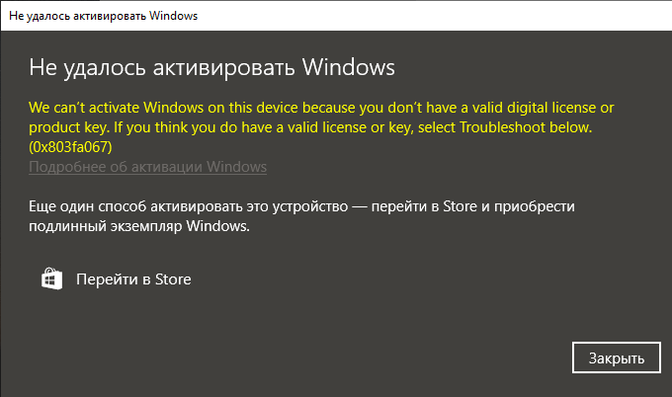The width and height of the screenshot is (672, 397).
Task: Select the large 'Не удалось активировать Windows' heading
Action: [211, 68]
